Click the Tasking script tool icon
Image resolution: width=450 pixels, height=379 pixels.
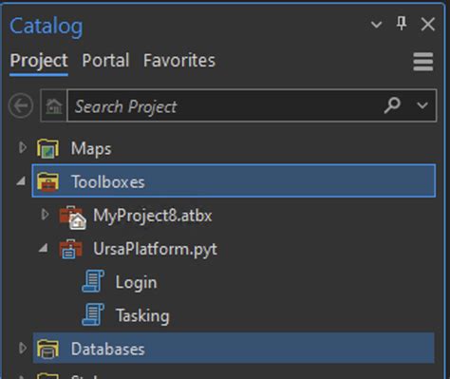click(x=93, y=314)
